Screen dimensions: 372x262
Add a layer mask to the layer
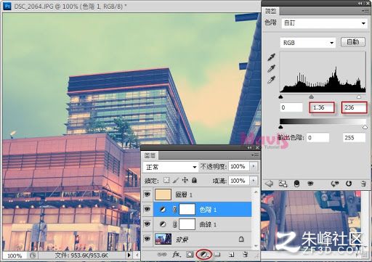[x=190, y=255]
